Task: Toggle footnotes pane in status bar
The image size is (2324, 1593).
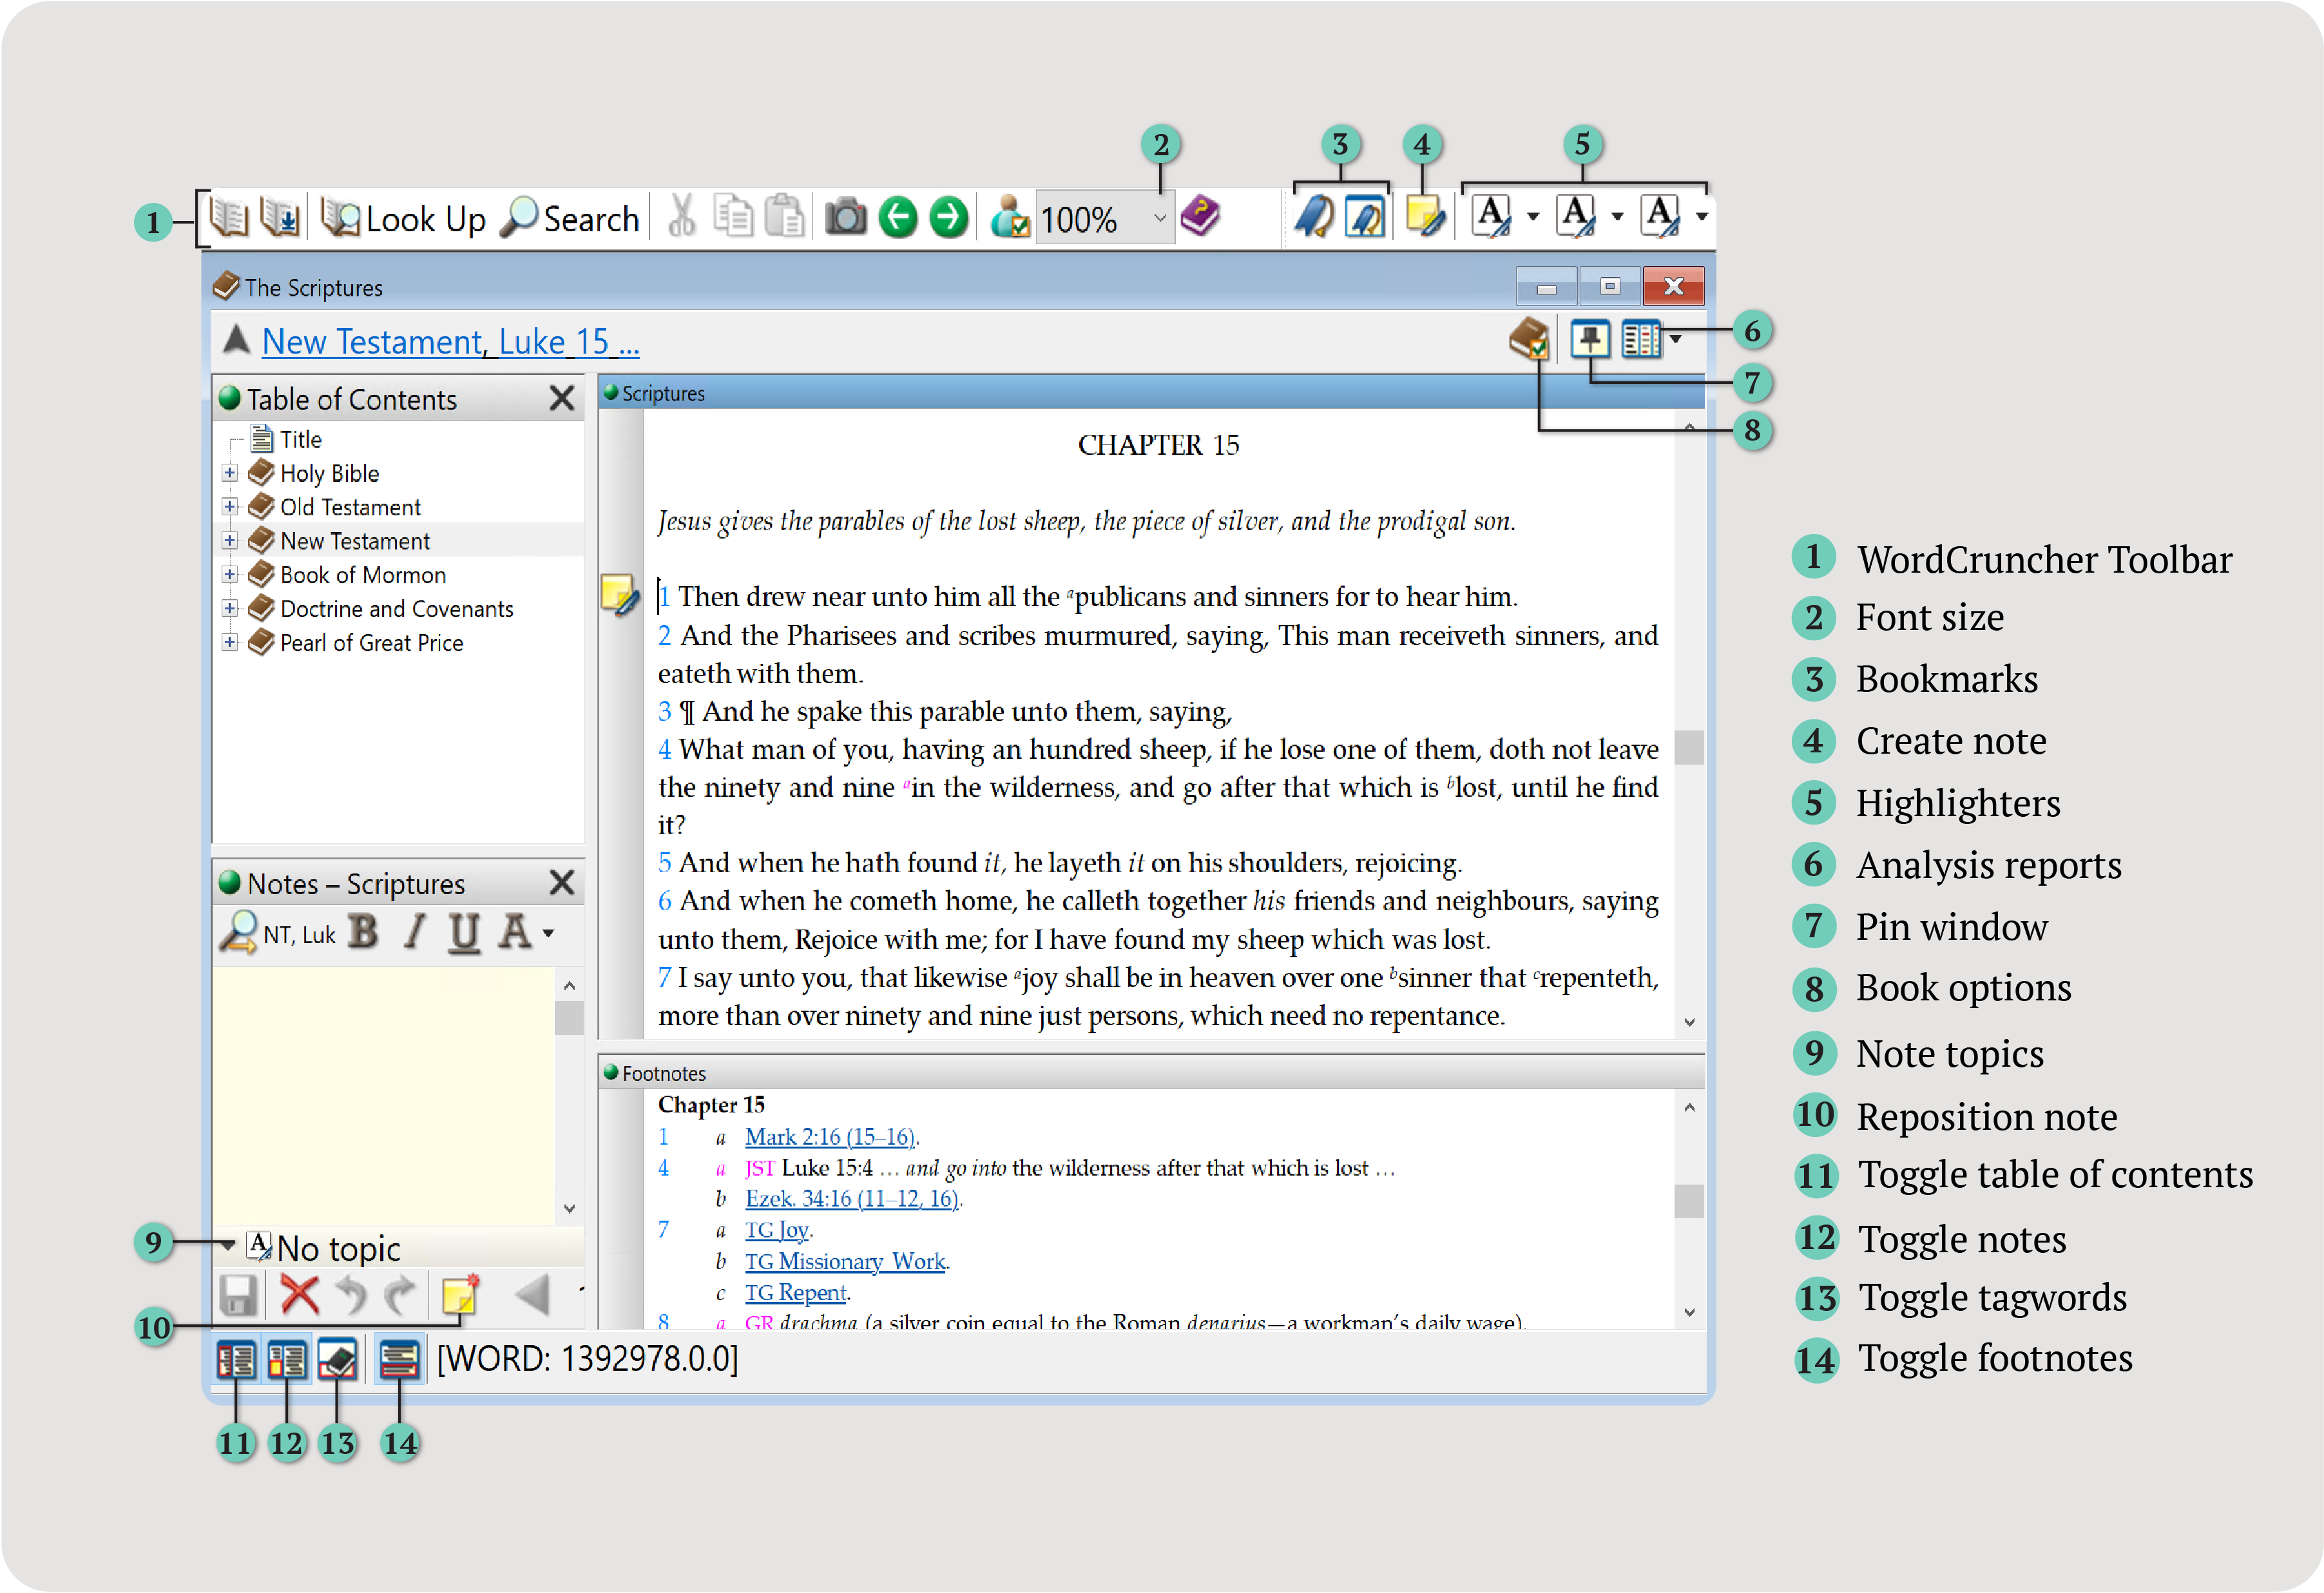Action: 399,1360
